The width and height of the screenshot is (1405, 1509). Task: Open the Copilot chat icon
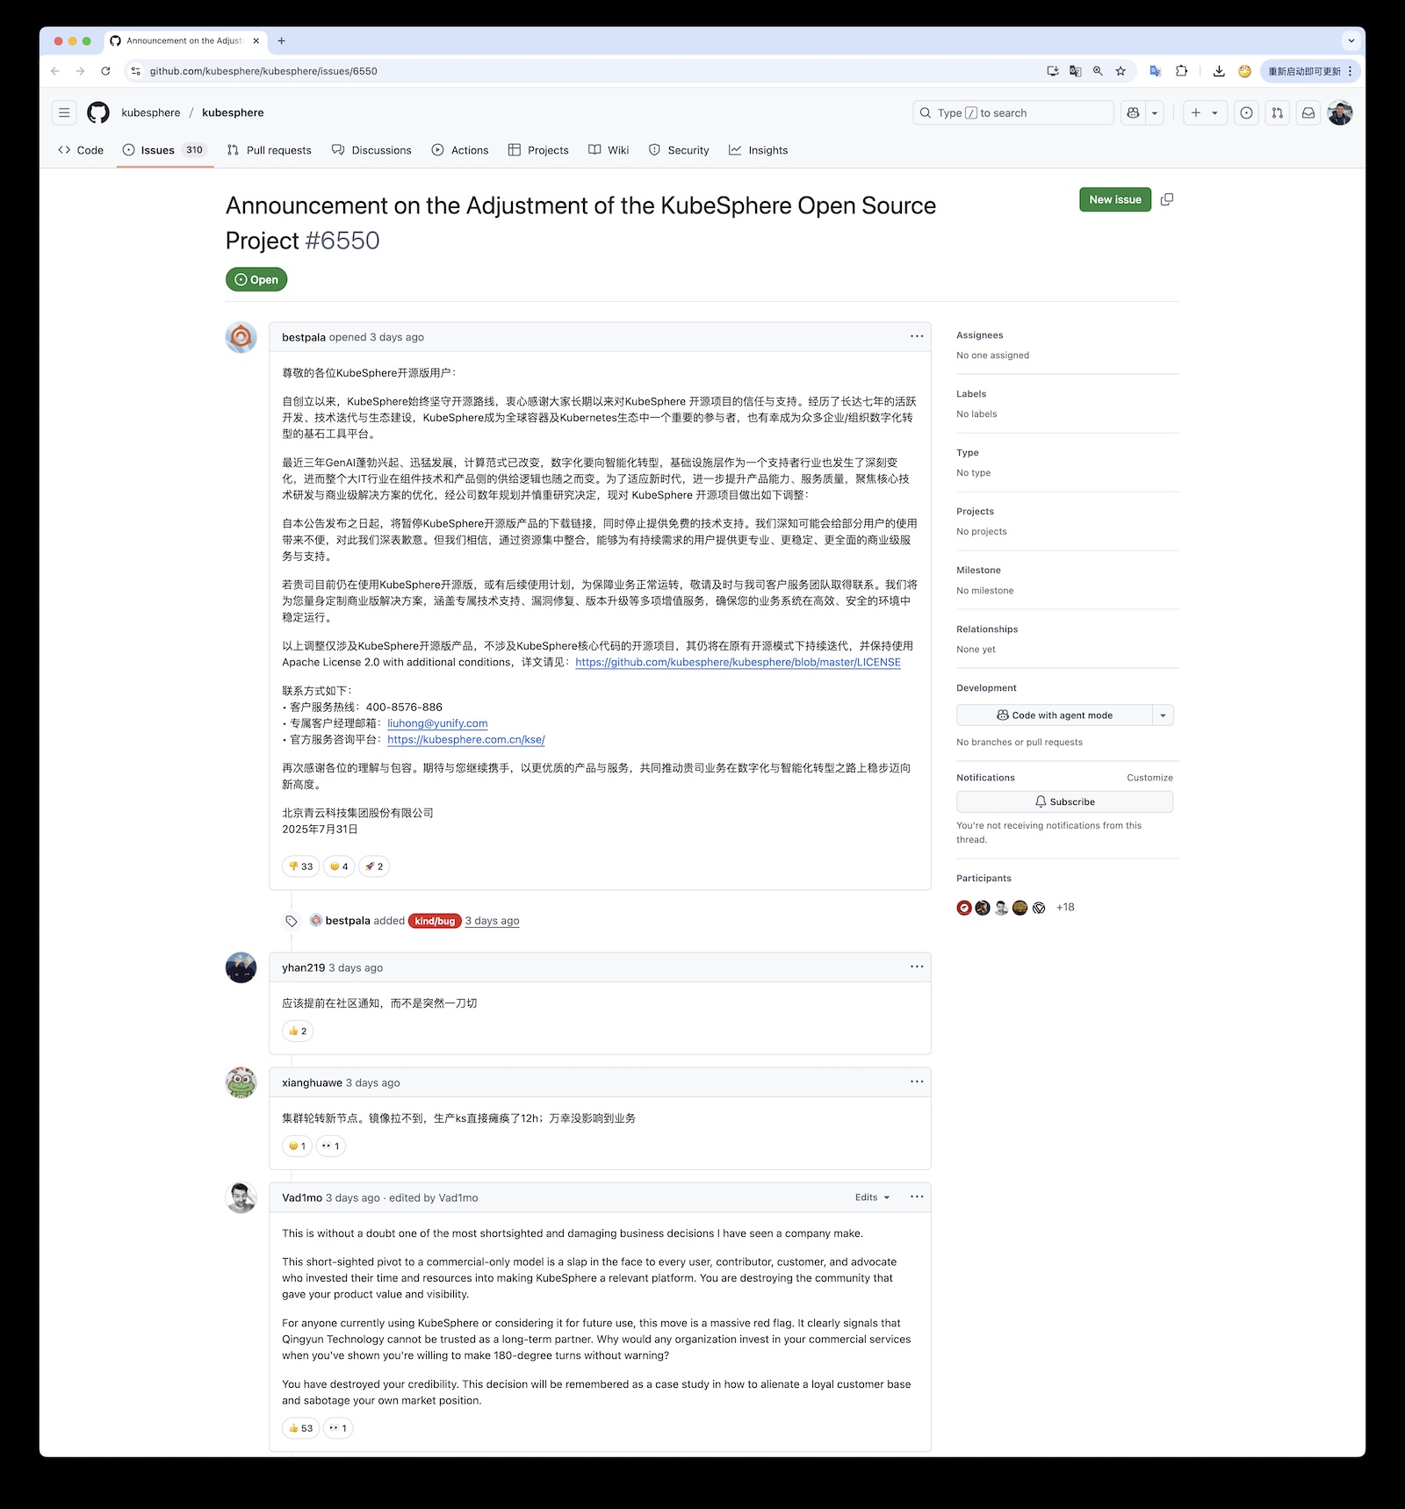[x=1134, y=112]
